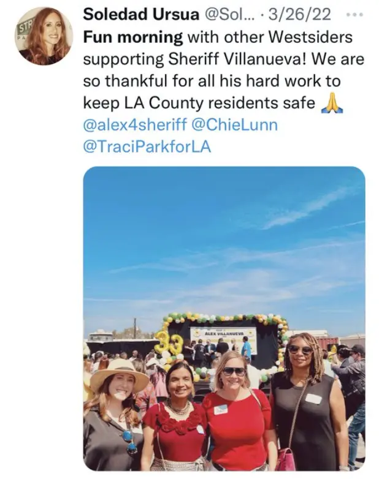This screenshot has width=379, height=479.
Task: Follow the @alex4sheriff mention
Action: click(135, 125)
